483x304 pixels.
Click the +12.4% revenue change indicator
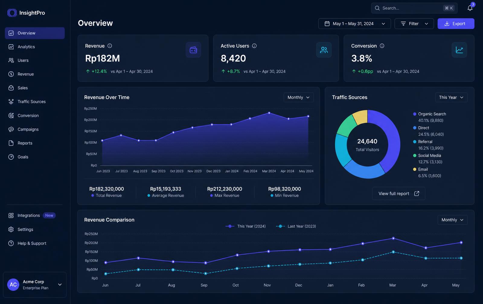pyautogui.click(x=96, y=71)
